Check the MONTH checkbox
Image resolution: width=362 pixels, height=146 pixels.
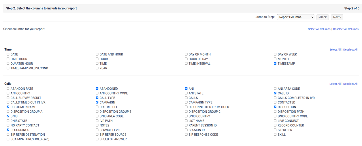point(275,59)
